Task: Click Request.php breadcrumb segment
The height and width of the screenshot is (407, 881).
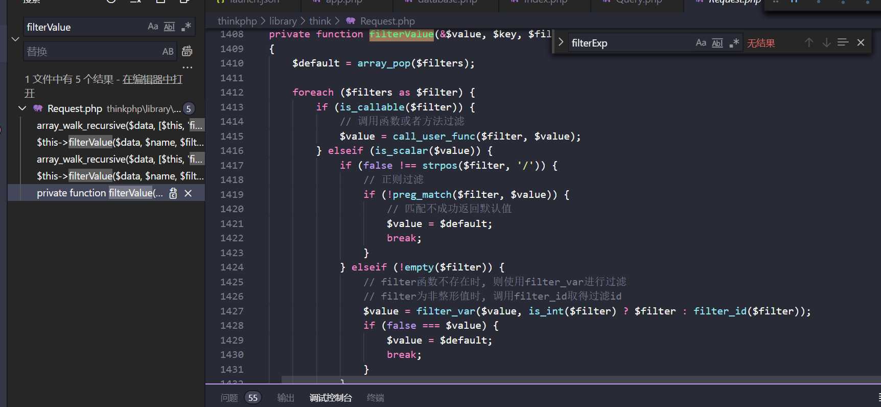Action: [387, 21]
